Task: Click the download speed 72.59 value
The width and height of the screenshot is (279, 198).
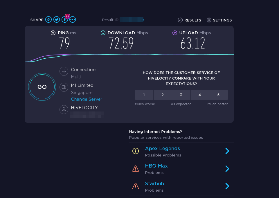Action: point(121,44)
